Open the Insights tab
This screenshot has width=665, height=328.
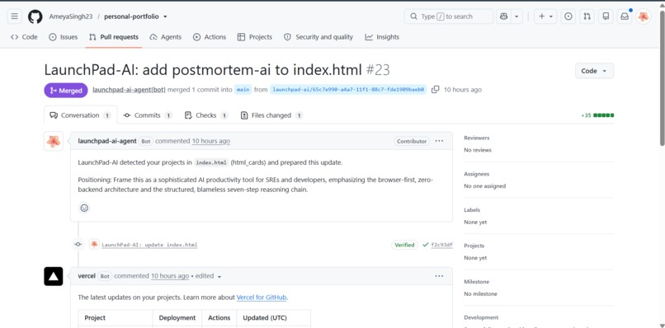382,37
